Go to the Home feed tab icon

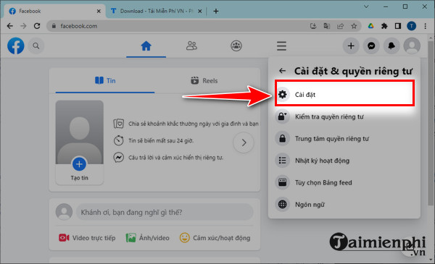pos(146,46)
